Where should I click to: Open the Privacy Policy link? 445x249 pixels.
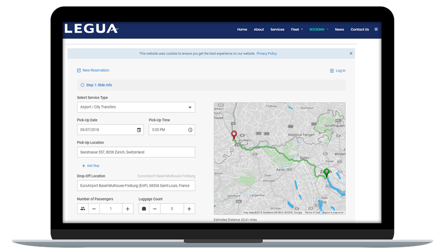coord(267,53)
